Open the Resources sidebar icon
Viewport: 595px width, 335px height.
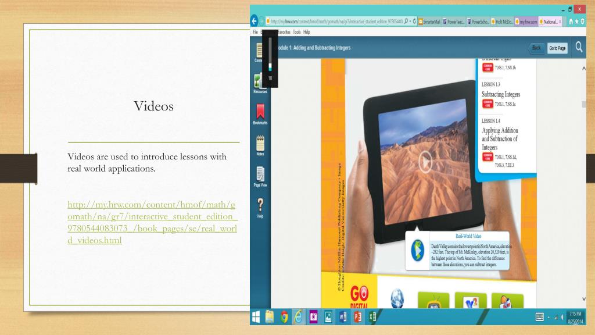click(x=260, y=83)
